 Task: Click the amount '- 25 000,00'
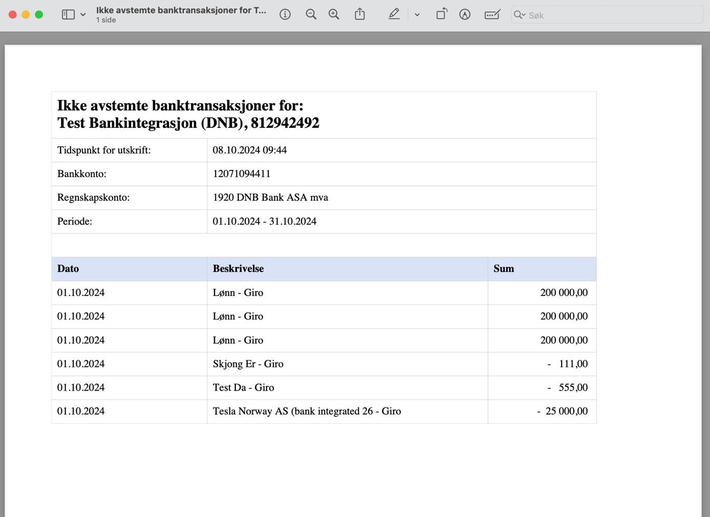click(562, 411)
